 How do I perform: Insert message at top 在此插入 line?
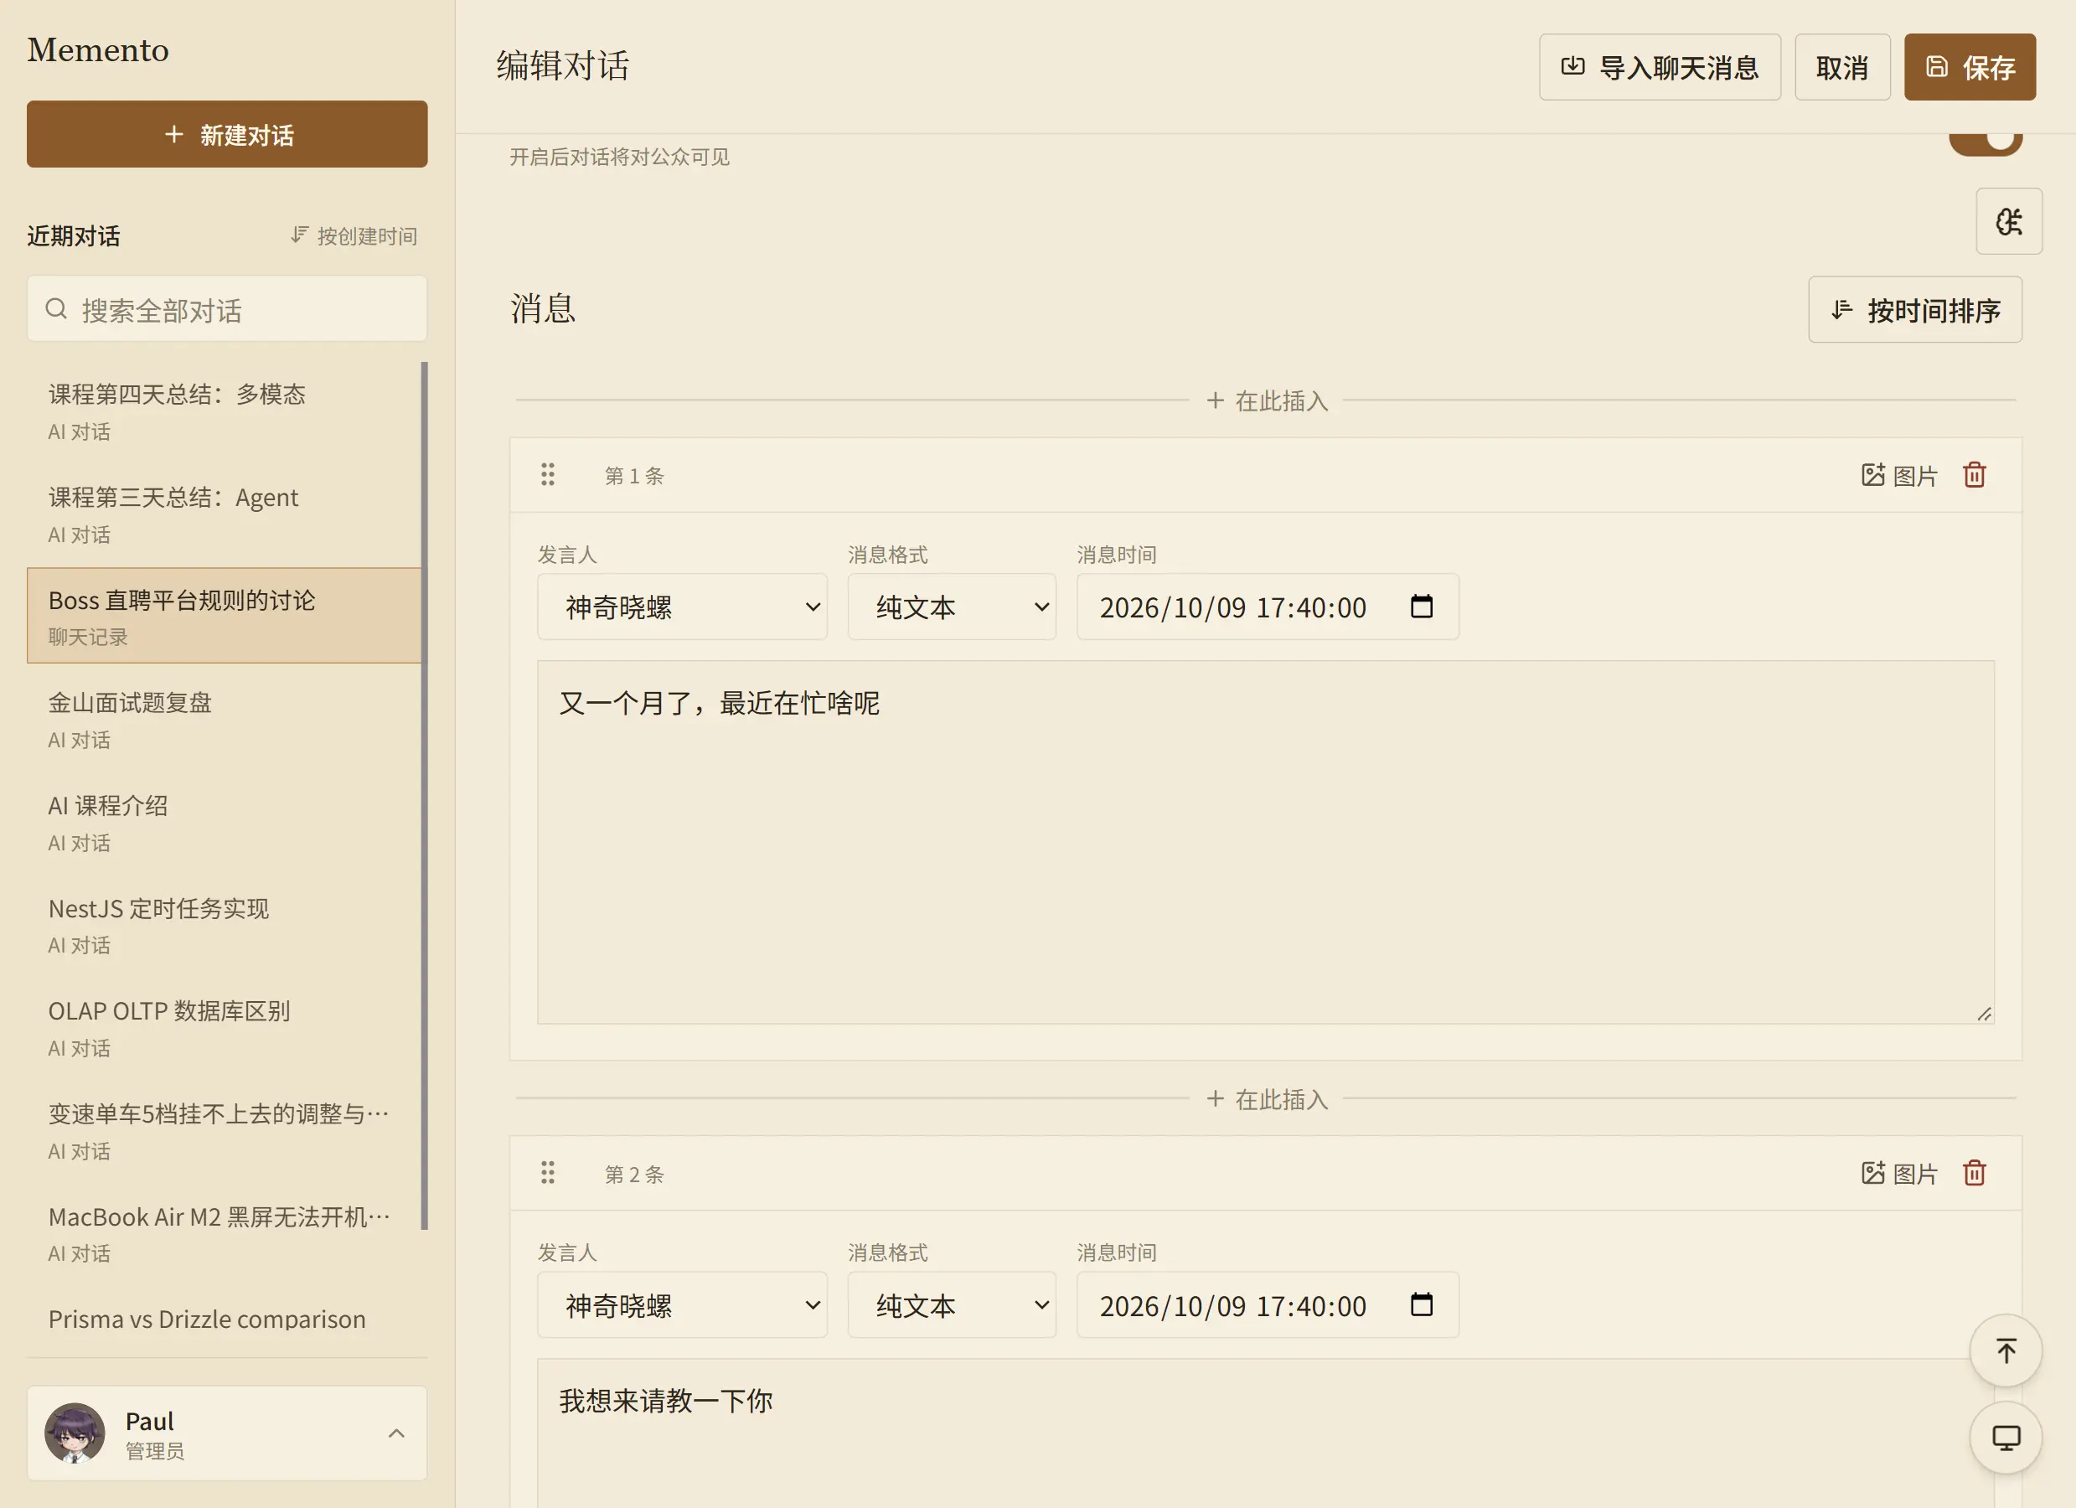pyautogui.click(x=1266, y=400)
